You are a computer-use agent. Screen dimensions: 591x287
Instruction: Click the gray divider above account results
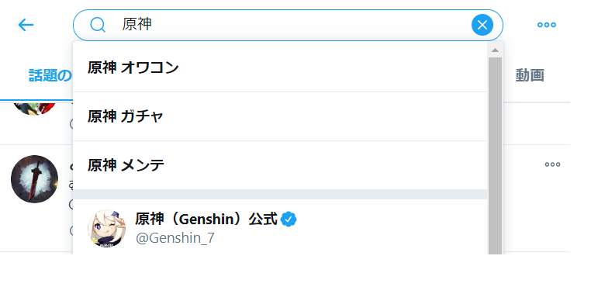pyautogui.click(x=280, y=194)
